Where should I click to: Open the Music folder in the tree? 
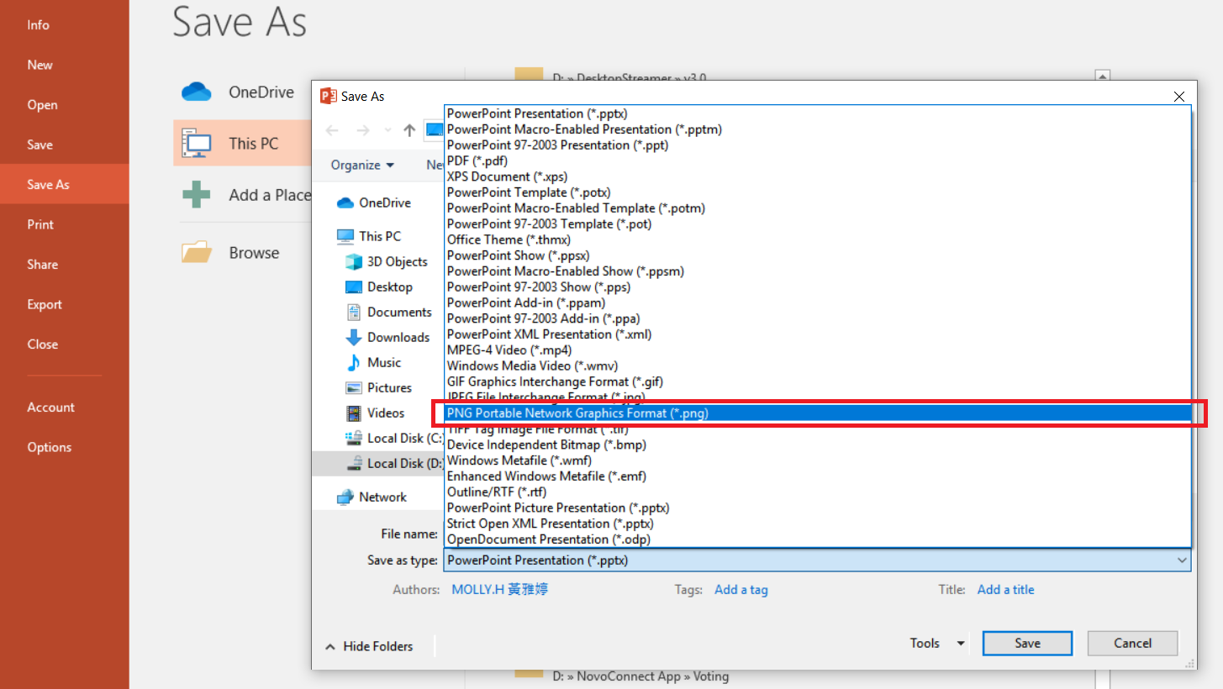point(373,362)
